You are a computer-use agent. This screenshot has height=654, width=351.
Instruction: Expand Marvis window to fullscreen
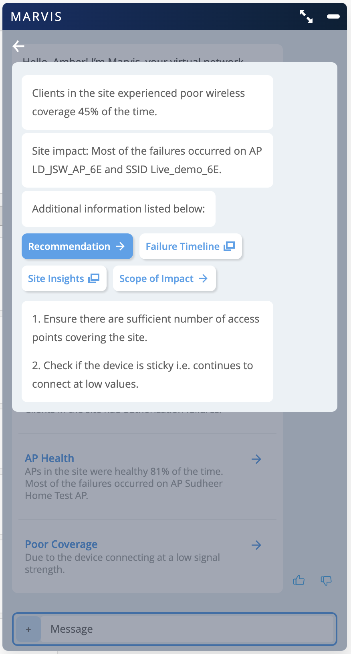(306, 16)
